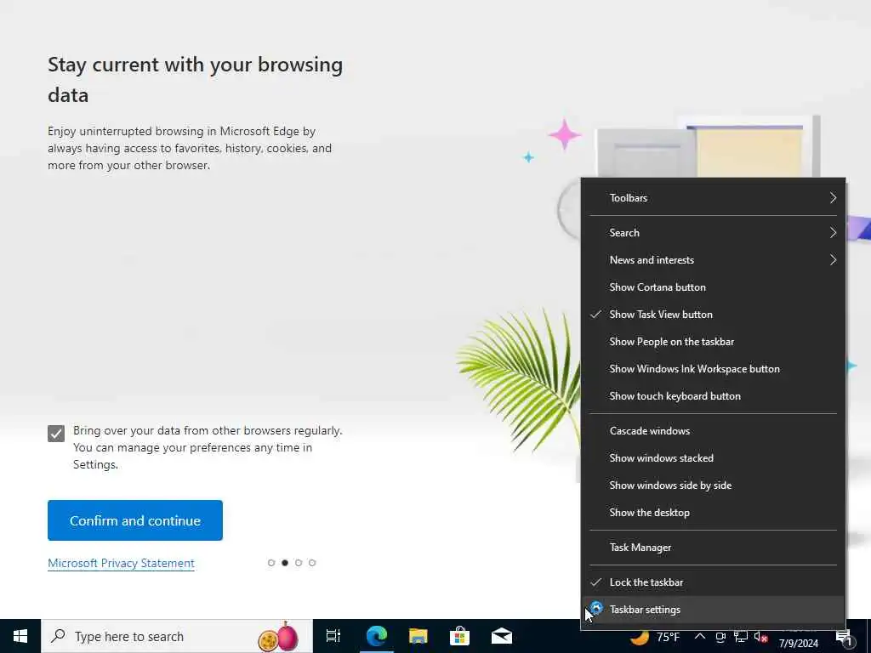Click text 'Enjoy uninterrupted browsing in Microsoft Edge'
The image size is (871, 653).
click(x=174, y=132)
